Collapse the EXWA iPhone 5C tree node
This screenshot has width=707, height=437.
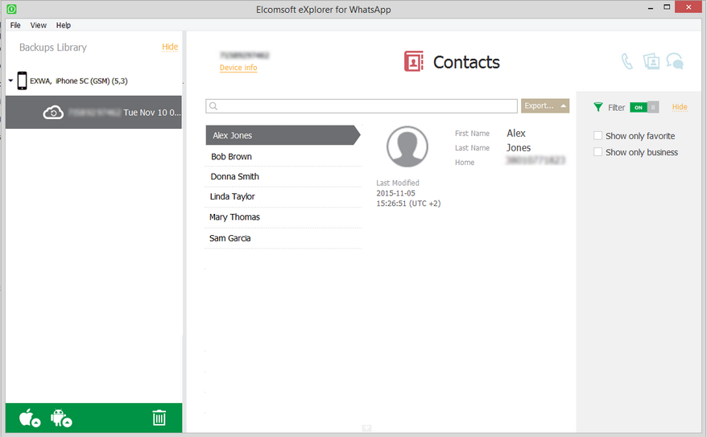tap(10, 80)
